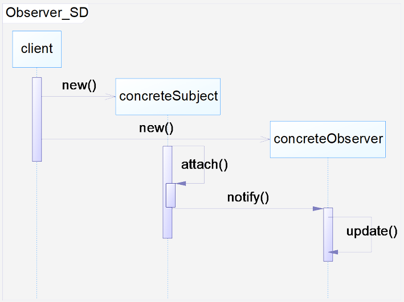Click the attach() self-call arrowhead
This screenshot has width=404, height=302.
(x=181, y=183)
